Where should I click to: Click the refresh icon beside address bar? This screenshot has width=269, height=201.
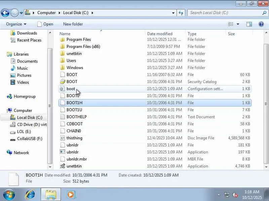(181, 13)
